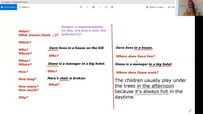Click 'How much?' in the list

[28, 90]
